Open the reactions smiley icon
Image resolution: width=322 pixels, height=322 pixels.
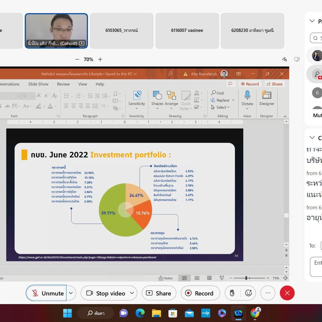pyautogui.click(x=248, y=293)
